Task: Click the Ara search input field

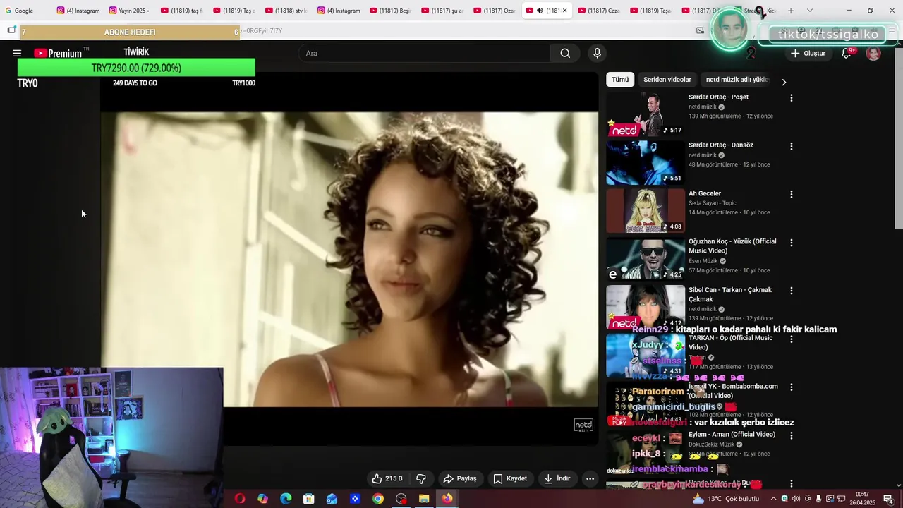Action: (x=425, y=53)
